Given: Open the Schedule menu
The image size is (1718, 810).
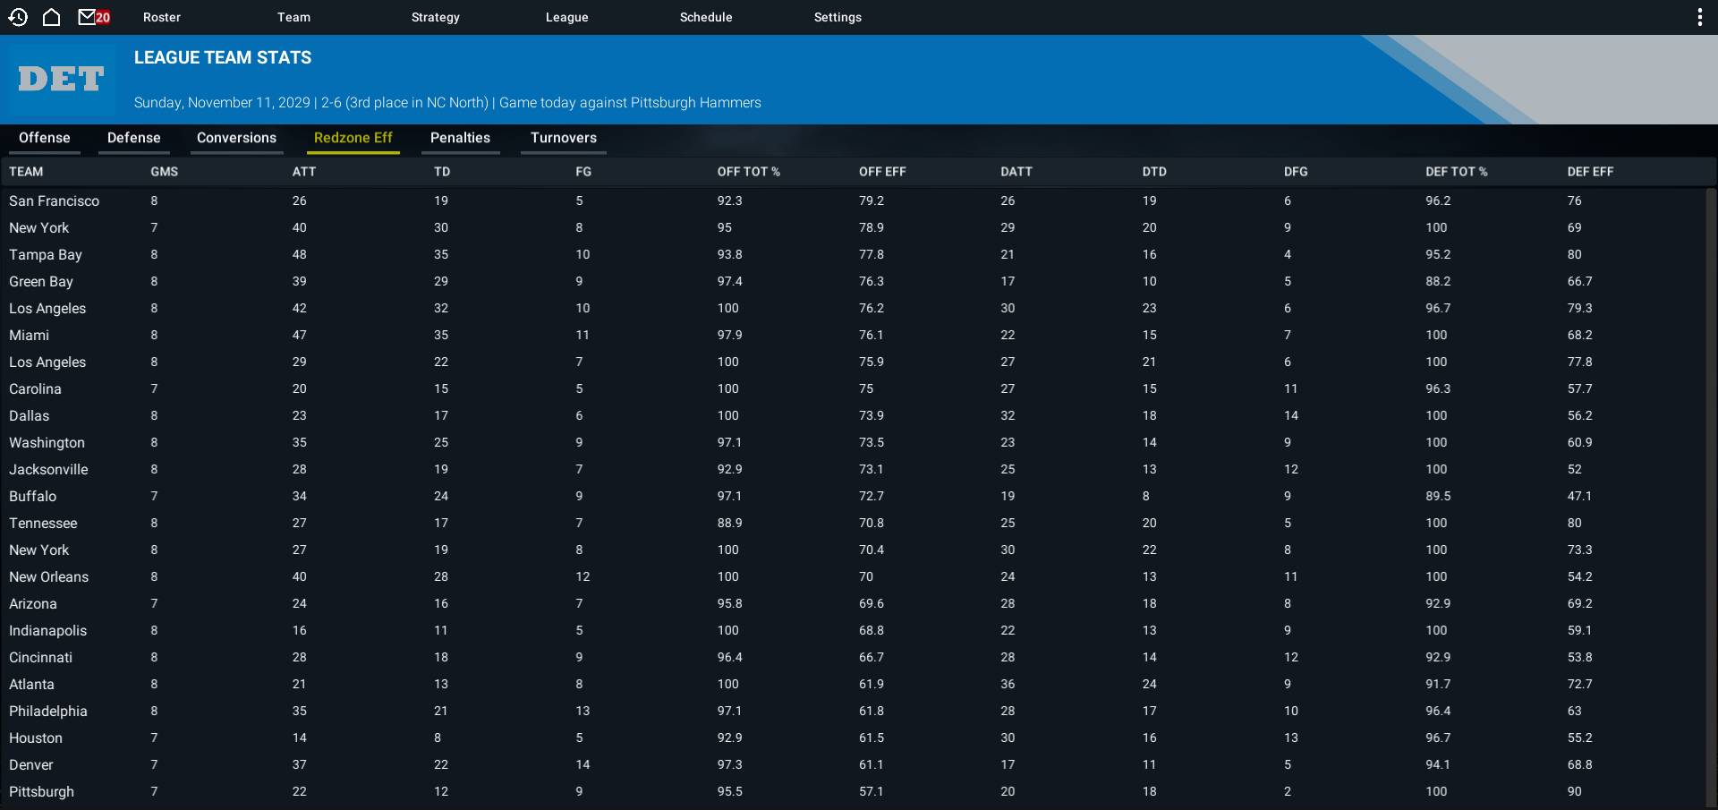Looking at the screenshot, I should click(x=706, y=17).
